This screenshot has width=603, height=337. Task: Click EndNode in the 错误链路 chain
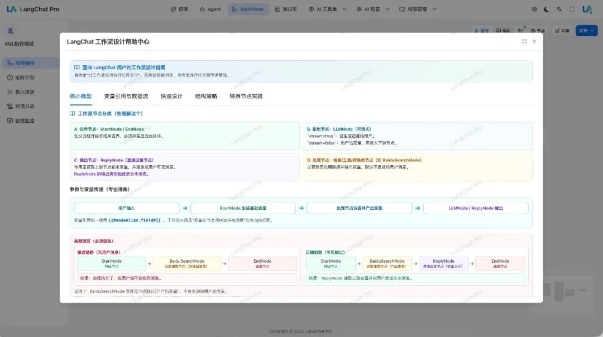[x=262, y=263]
